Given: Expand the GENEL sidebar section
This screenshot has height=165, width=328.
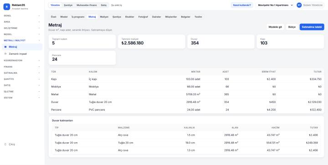Looking at the screenshot, I should click(22, 15).
